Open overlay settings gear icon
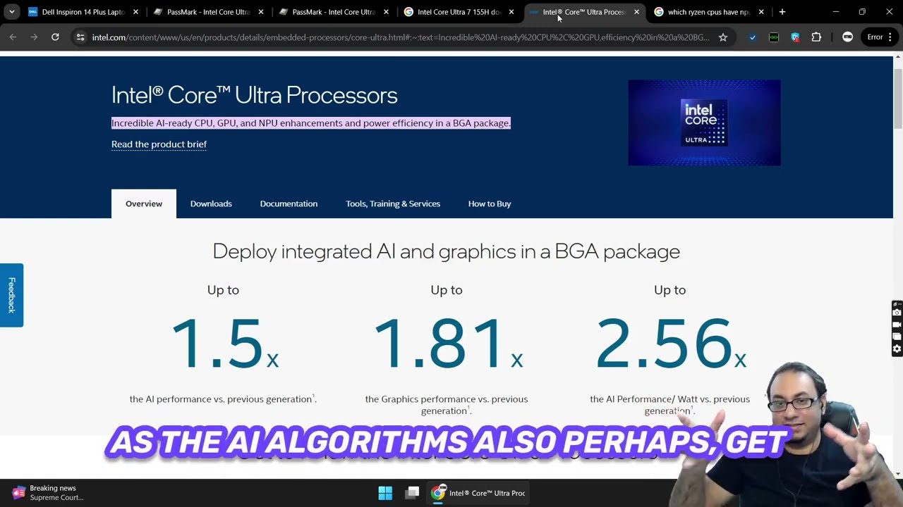Viewport: 903px width, 507px height. pyautogui.click(x=897, y=349)
